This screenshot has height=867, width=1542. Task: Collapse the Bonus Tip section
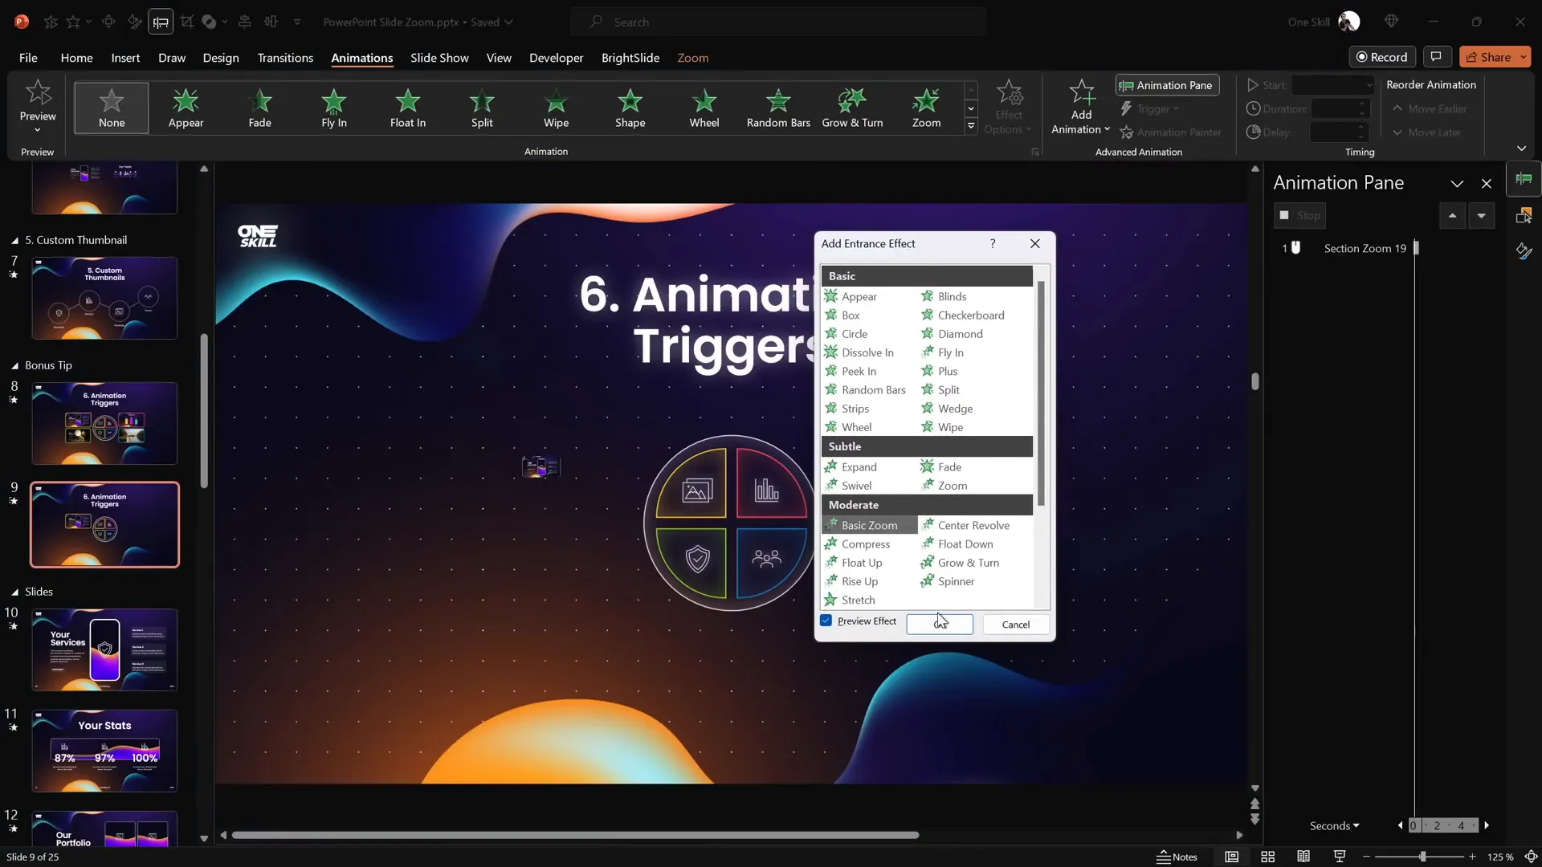pyautogui.click(x=14, y=365)
